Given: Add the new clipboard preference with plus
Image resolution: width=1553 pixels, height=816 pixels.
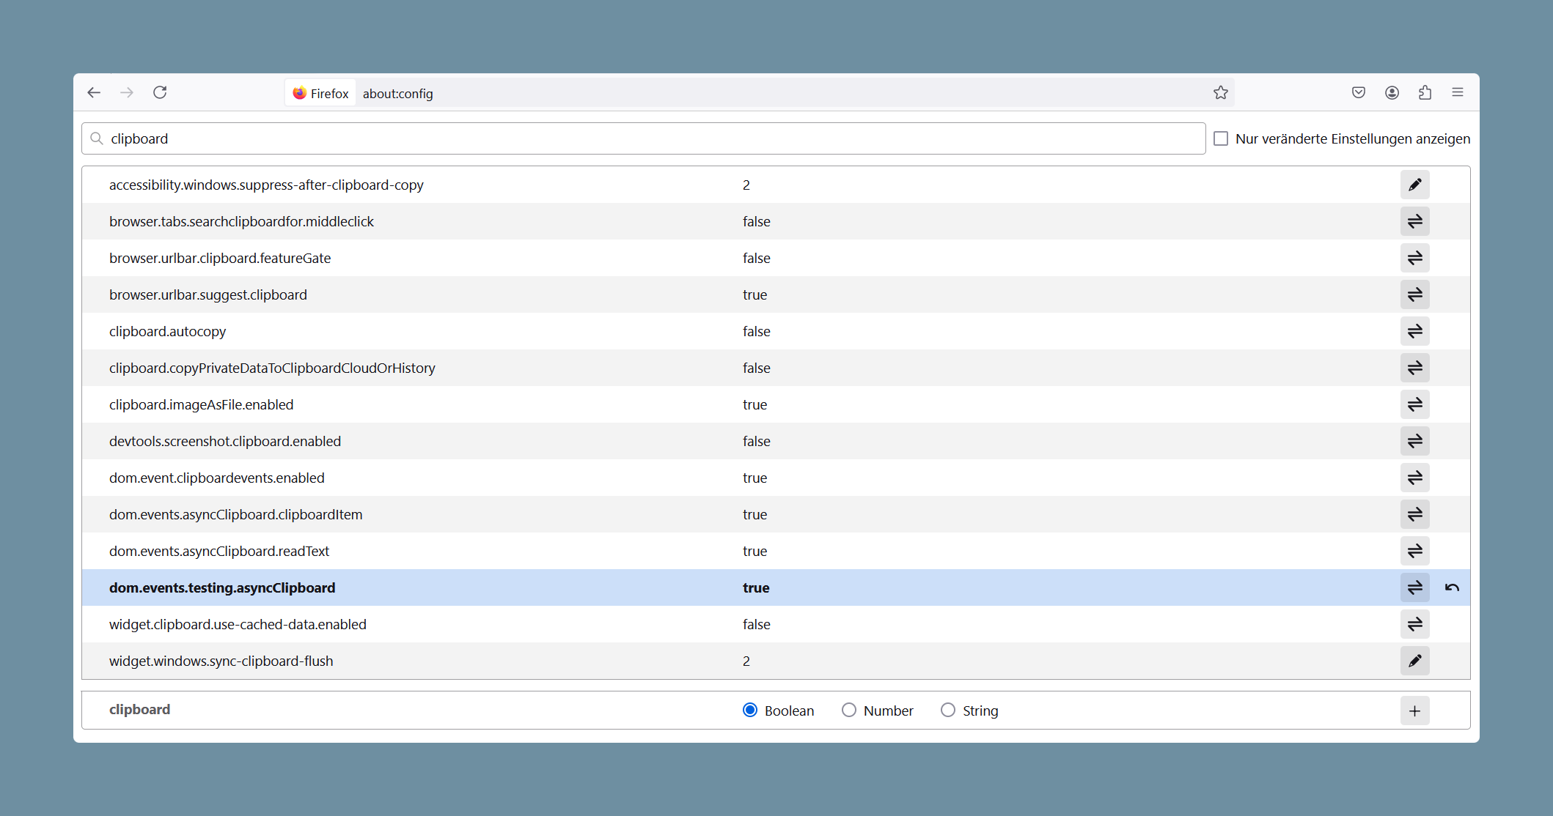Looking at the screenshot, I should (1414, 711).
